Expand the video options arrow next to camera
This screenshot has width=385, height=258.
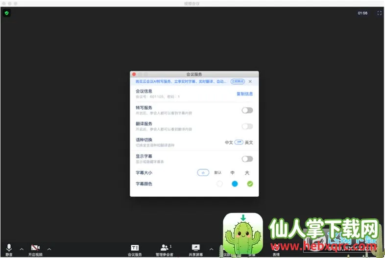(x=48, y=249)
